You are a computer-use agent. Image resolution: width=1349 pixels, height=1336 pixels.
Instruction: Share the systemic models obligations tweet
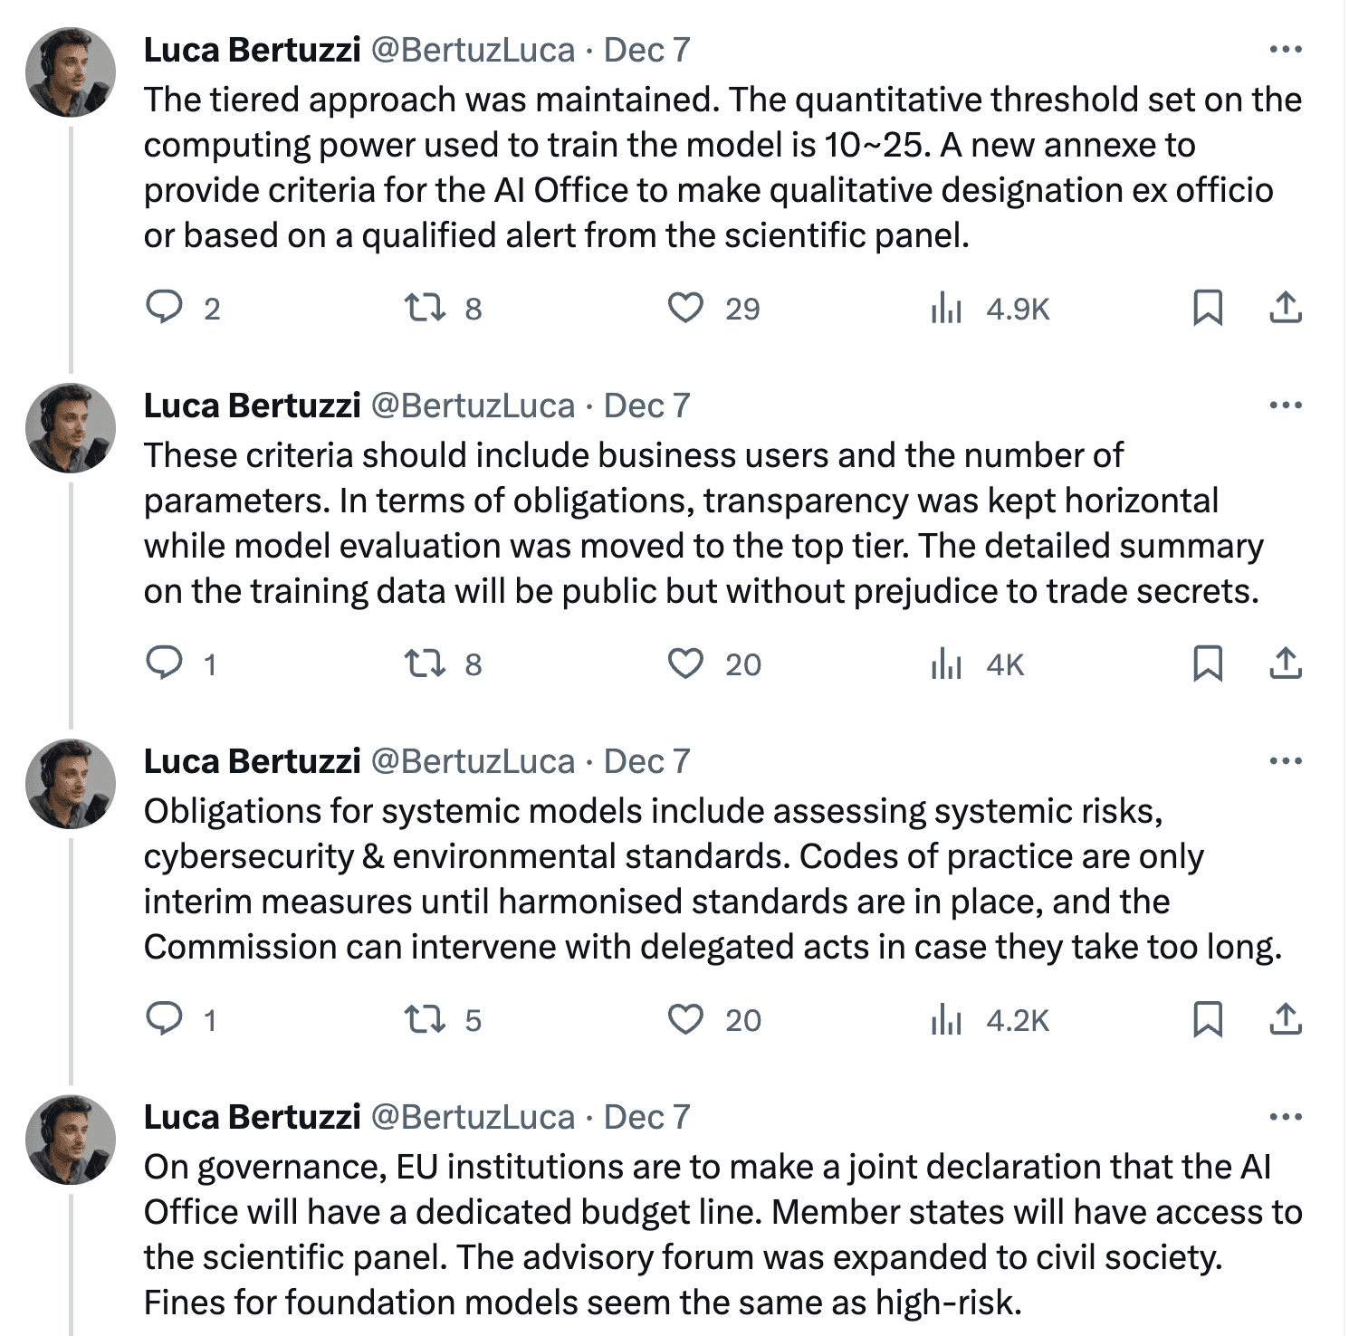[1285, 1019]
